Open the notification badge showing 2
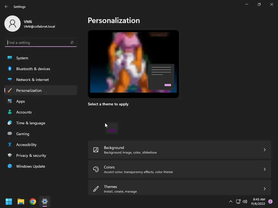The width and height of the screenshot is (278, 208). 270,201
